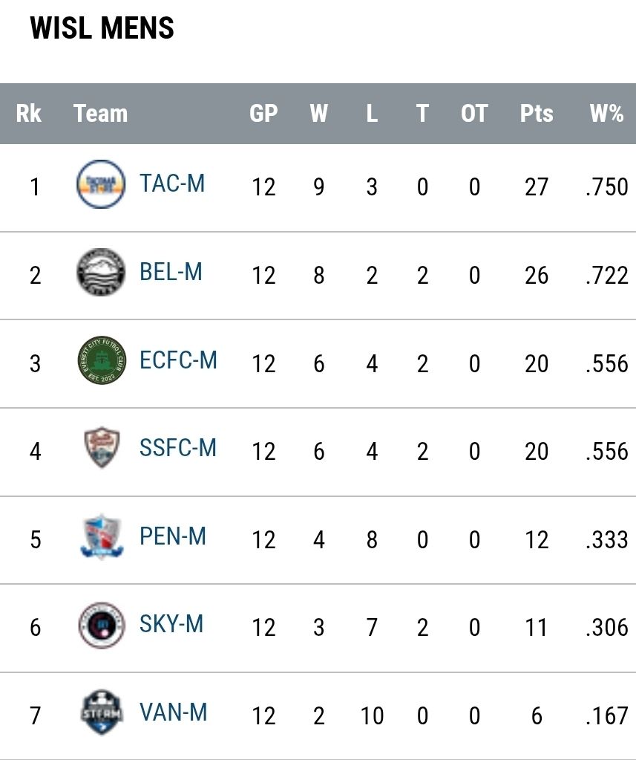
Task: Open the TAC-M team link
Action: [172, 183]
